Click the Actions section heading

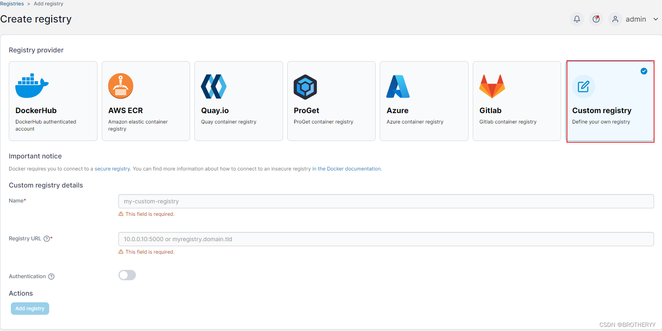click(x=21, y=294)
